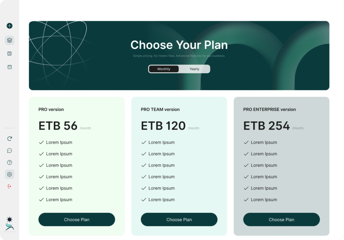Click the ETB 254 price
The height and width of the screenshot is (240, 344).
coord(266,126)
